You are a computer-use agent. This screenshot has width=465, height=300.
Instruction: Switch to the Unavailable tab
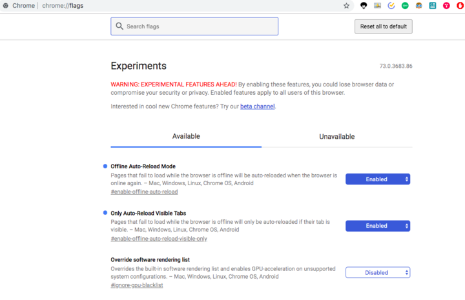(x=337, y=137)
